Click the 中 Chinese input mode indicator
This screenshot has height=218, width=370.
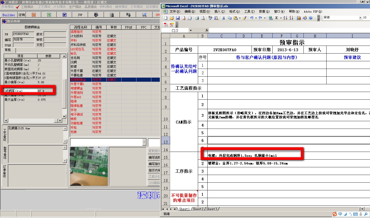340,214
